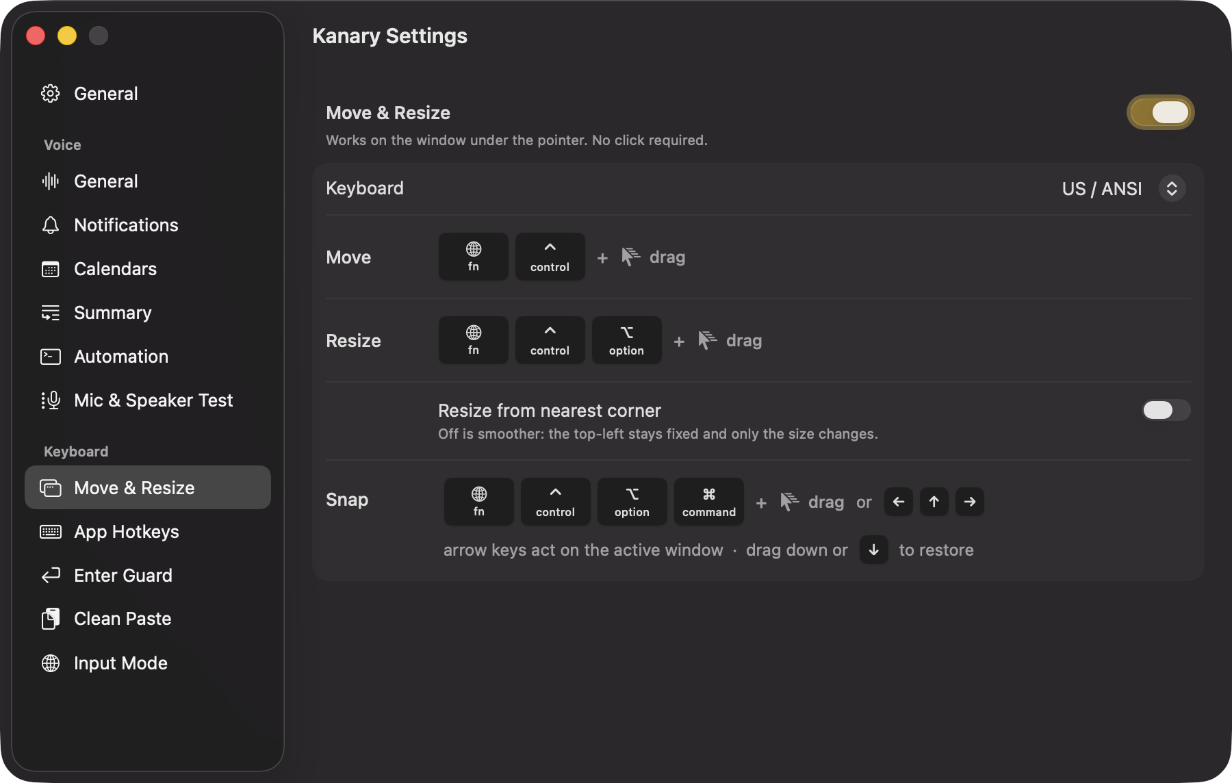Click the waveform icon for Voice General
Viewport: 1232px width, 783px height.
(x=51, y=181)
